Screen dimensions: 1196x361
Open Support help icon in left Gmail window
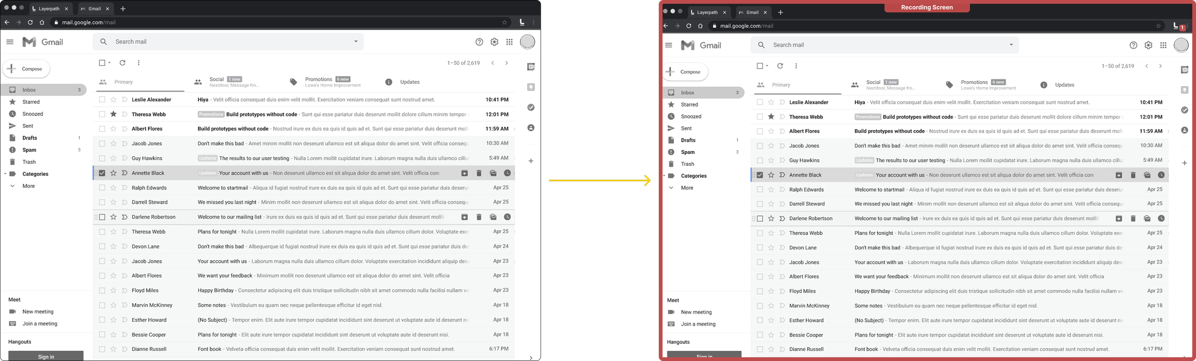(479, 42)
